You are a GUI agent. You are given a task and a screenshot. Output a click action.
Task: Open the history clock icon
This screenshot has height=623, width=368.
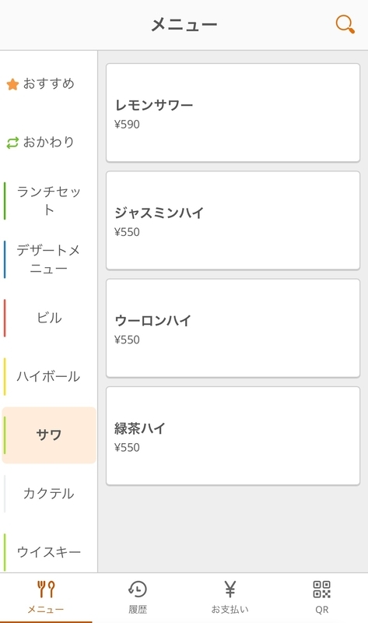coord(138,590)
